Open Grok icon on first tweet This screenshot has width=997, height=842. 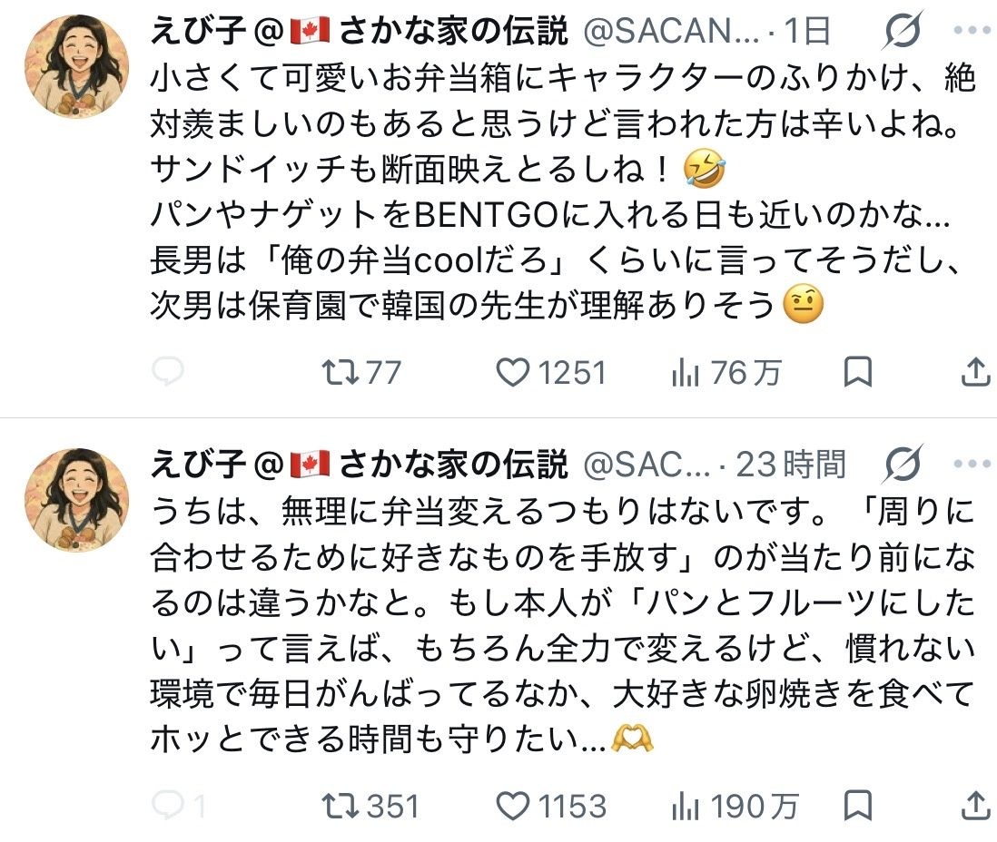point(902,30)
